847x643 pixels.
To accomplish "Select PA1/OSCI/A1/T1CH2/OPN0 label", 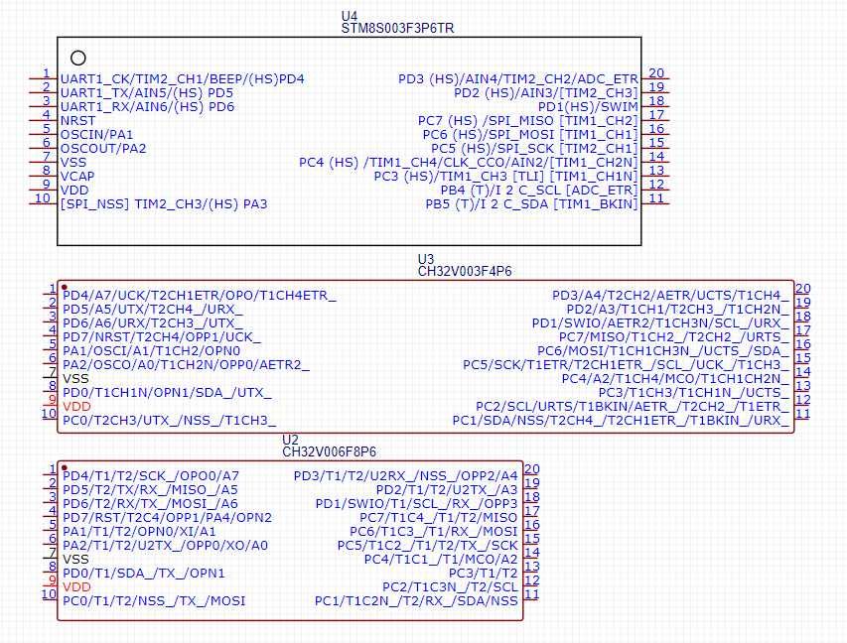I will click(x=151, y=351).
